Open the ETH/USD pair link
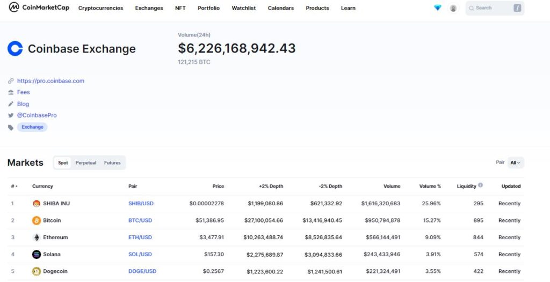Viewport: 550px width, 282px height. click(140, 238)
